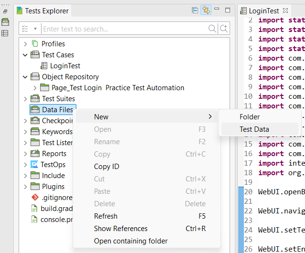Screen dimensions: 305x253
Task: Click the Keywords folder icon
Action: pos(35,131)
